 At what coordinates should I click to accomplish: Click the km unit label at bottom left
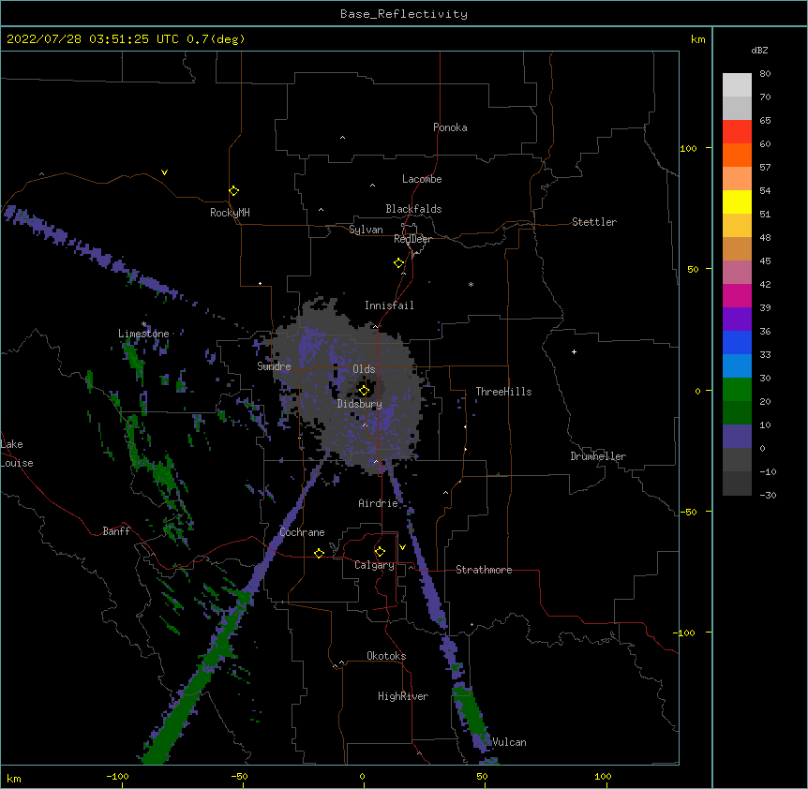pos(14,778)
